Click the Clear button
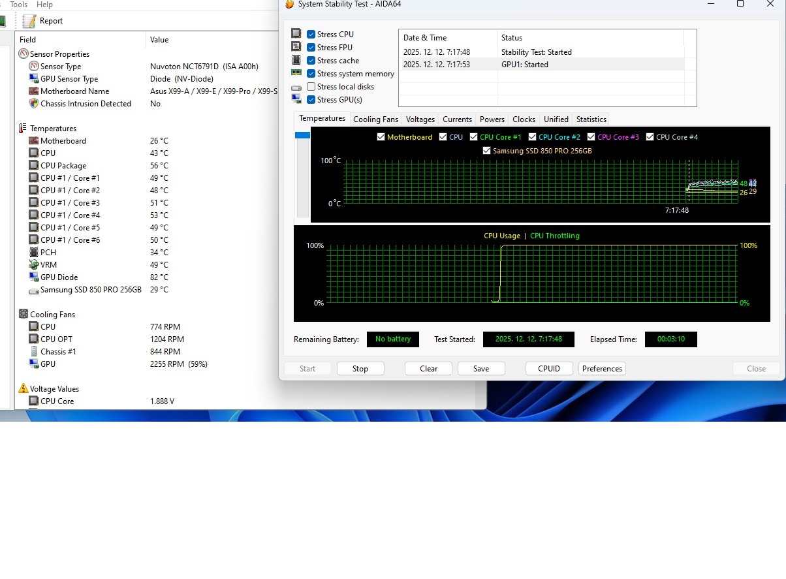Screen dimensions: 786x579 [x=429, y=369]
